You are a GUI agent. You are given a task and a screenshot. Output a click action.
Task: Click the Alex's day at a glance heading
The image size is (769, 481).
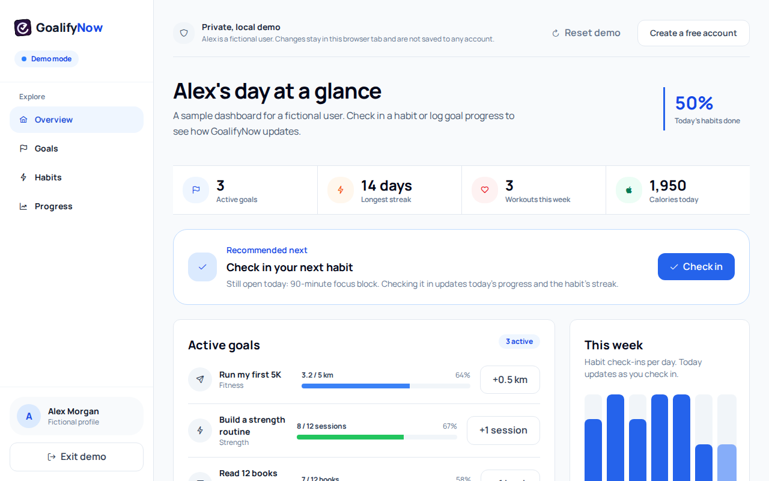(277, 91)
